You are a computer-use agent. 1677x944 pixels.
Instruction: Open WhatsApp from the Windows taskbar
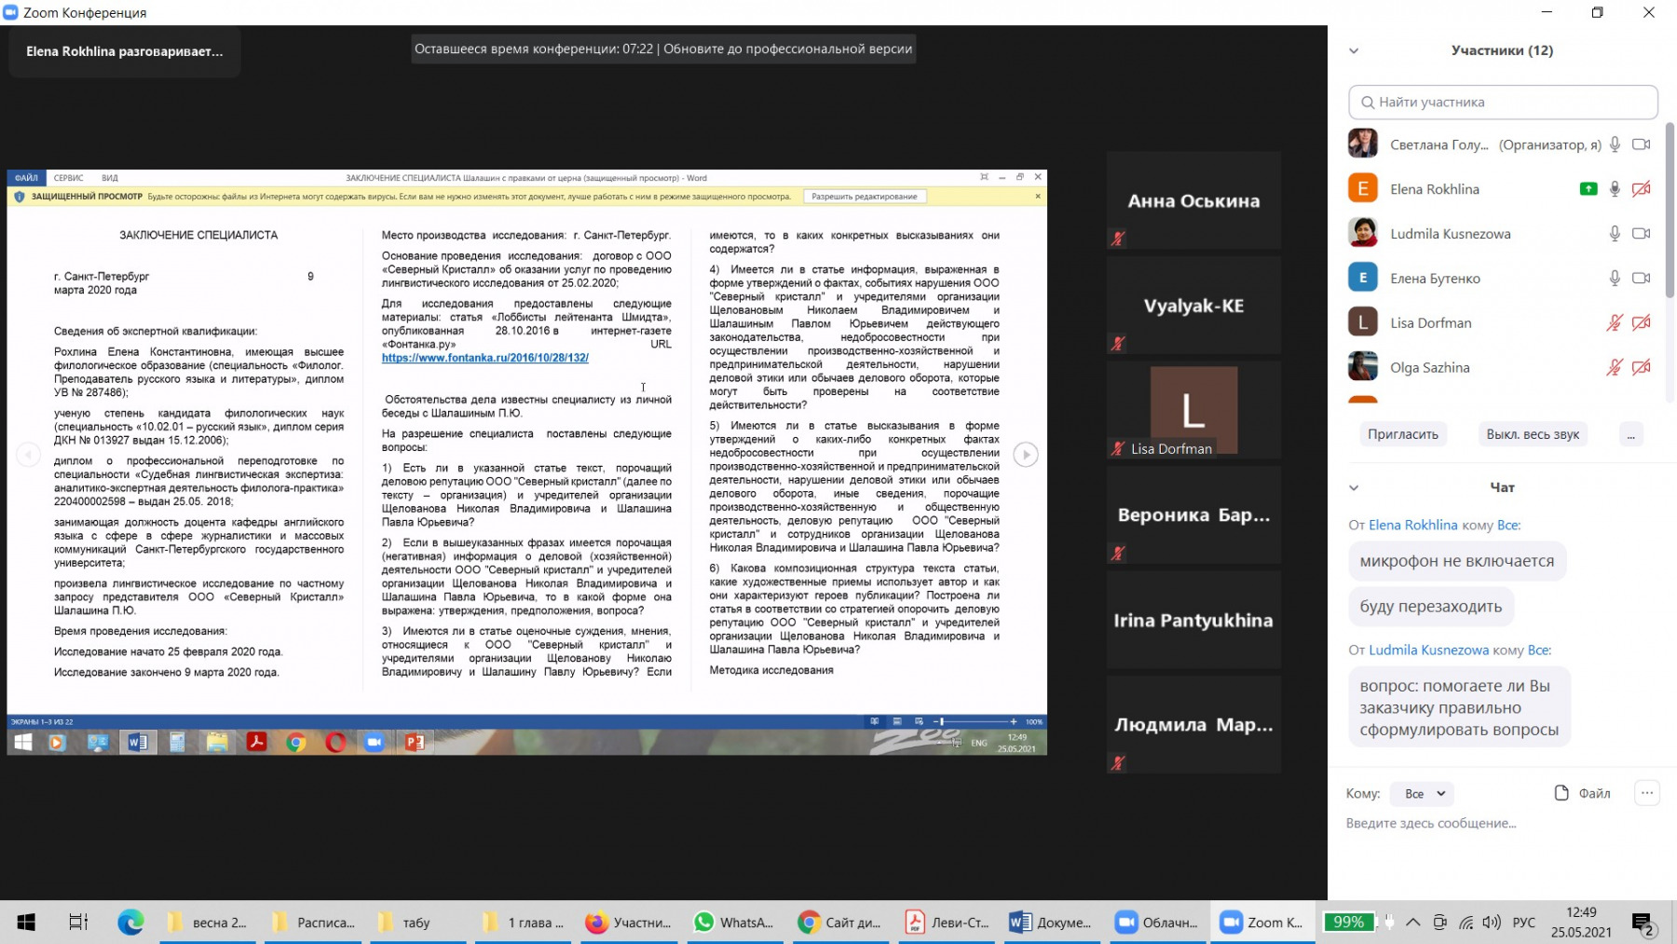click(x=733, y=923)
